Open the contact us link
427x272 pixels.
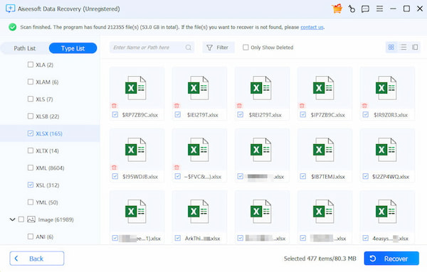click(312, 27)
